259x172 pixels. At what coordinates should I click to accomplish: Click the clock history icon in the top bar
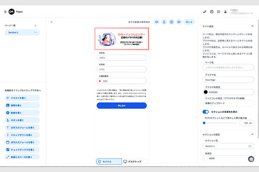(x=212, y=12)
